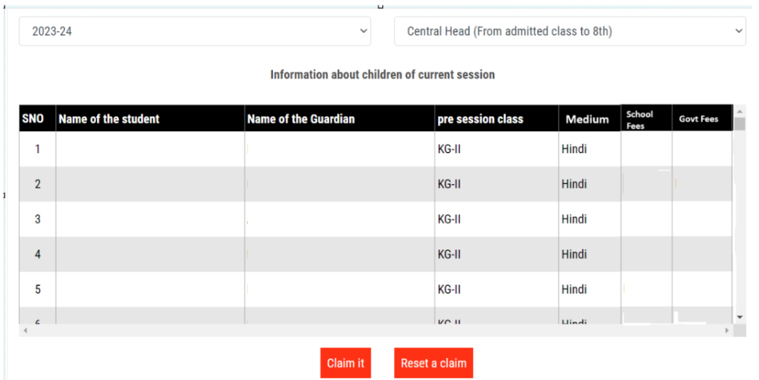
Task: Open the 2023-24 session year dropdown
Action: [x=194, y=31]
